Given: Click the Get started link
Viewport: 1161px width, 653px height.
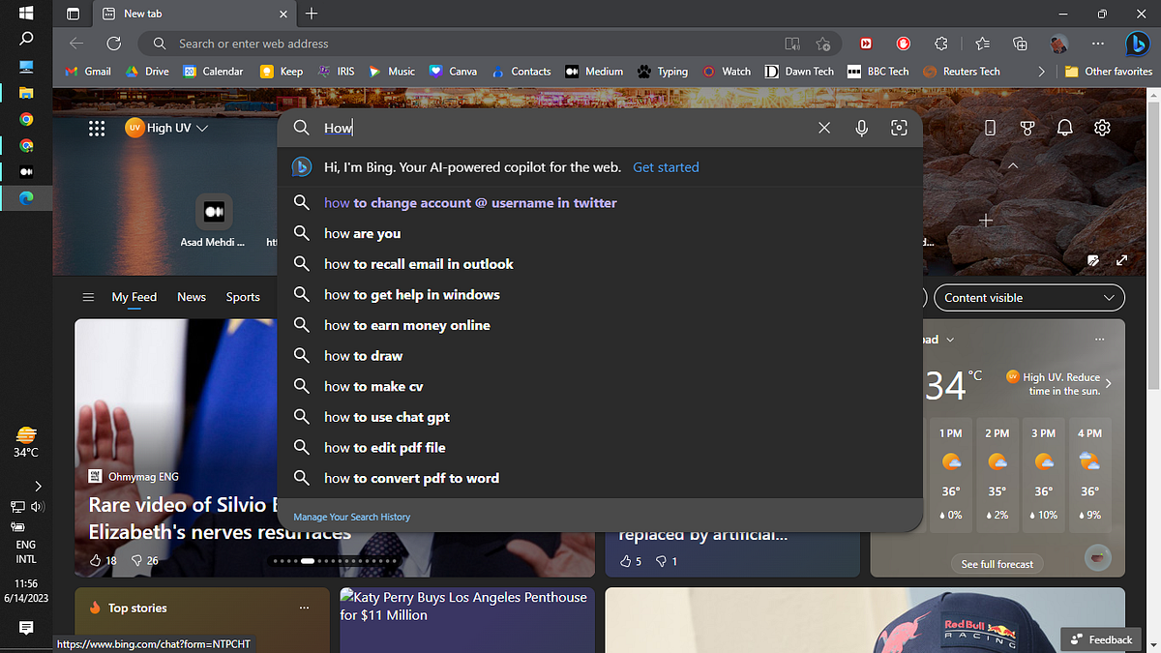Looking at the screenshot, I should point(666,166).
